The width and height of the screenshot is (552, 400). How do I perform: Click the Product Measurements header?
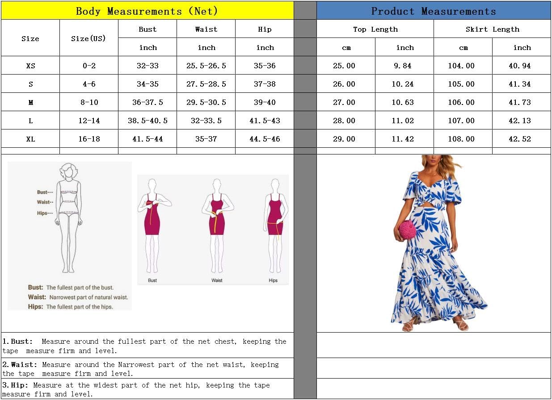(434, 11)
